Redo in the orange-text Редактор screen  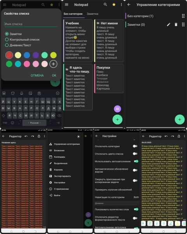pyautogui.click(x=32, y=136)
